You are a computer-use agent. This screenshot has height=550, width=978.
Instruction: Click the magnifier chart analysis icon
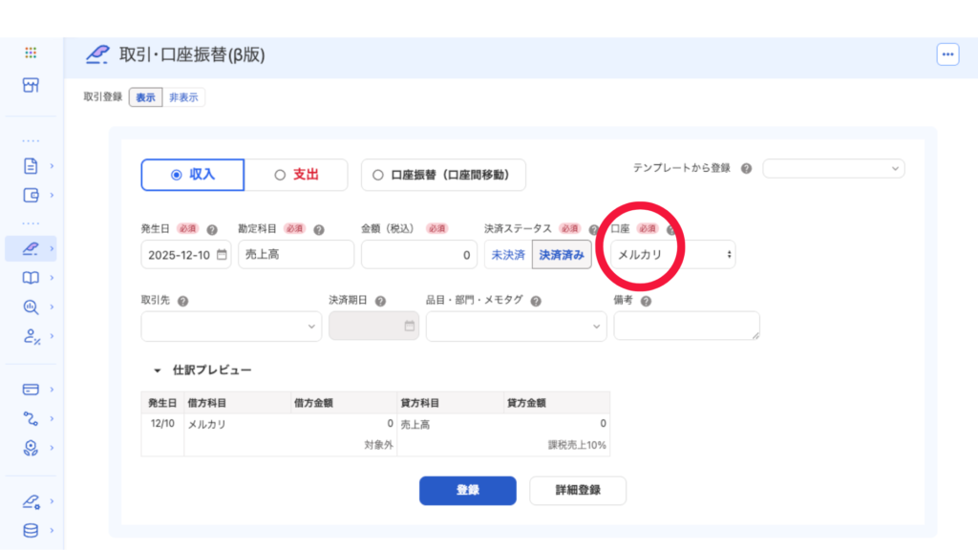click(31, 307)
